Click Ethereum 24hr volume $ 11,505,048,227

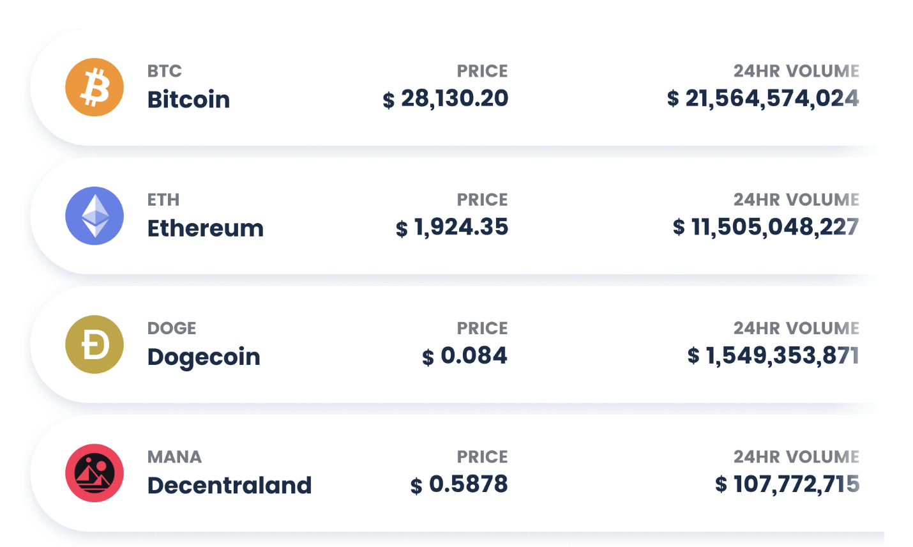pyautogui.click(x=766, y=227)
